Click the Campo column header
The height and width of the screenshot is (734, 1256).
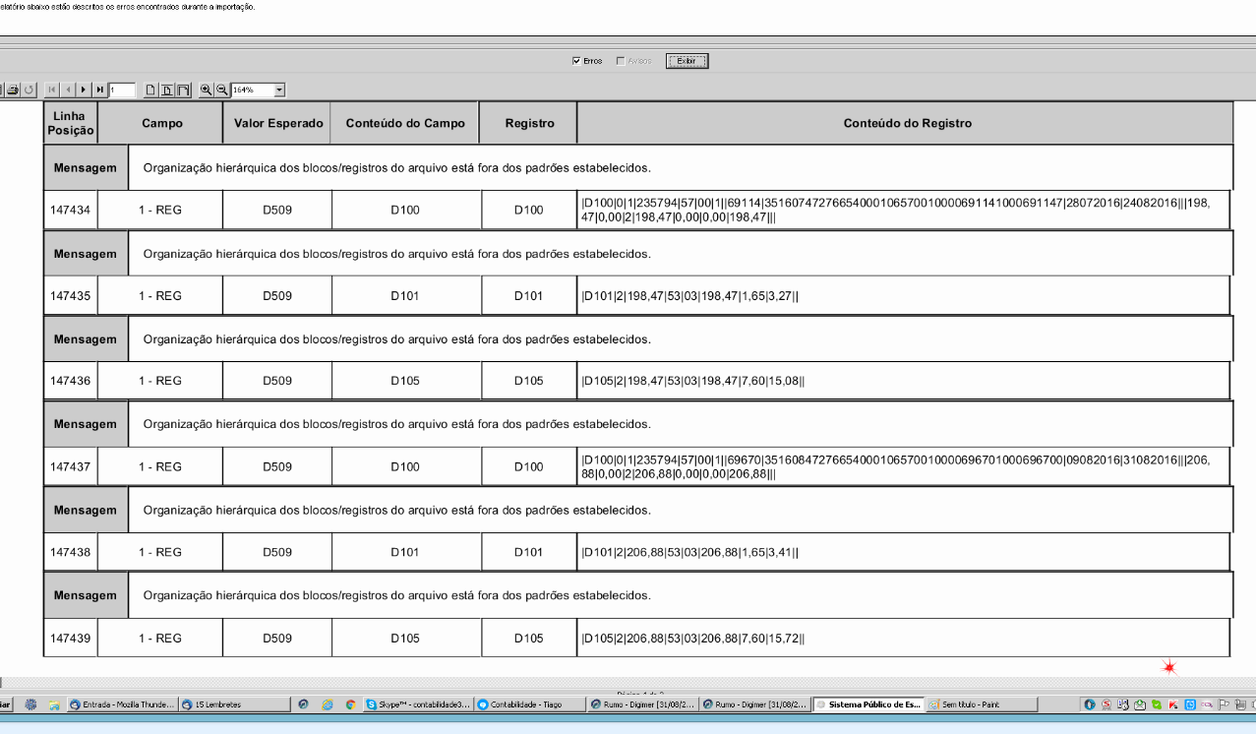[x=161, y=123]
